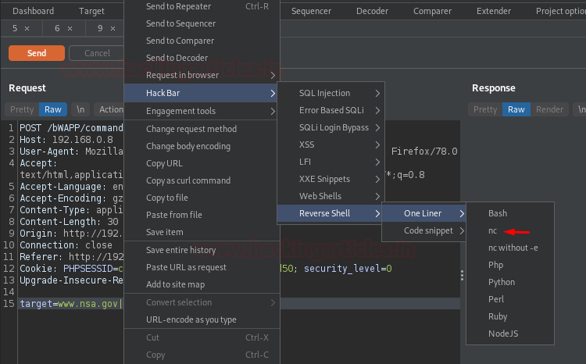Click the vertical three-dot pane divider handle

tap(463, 276)
